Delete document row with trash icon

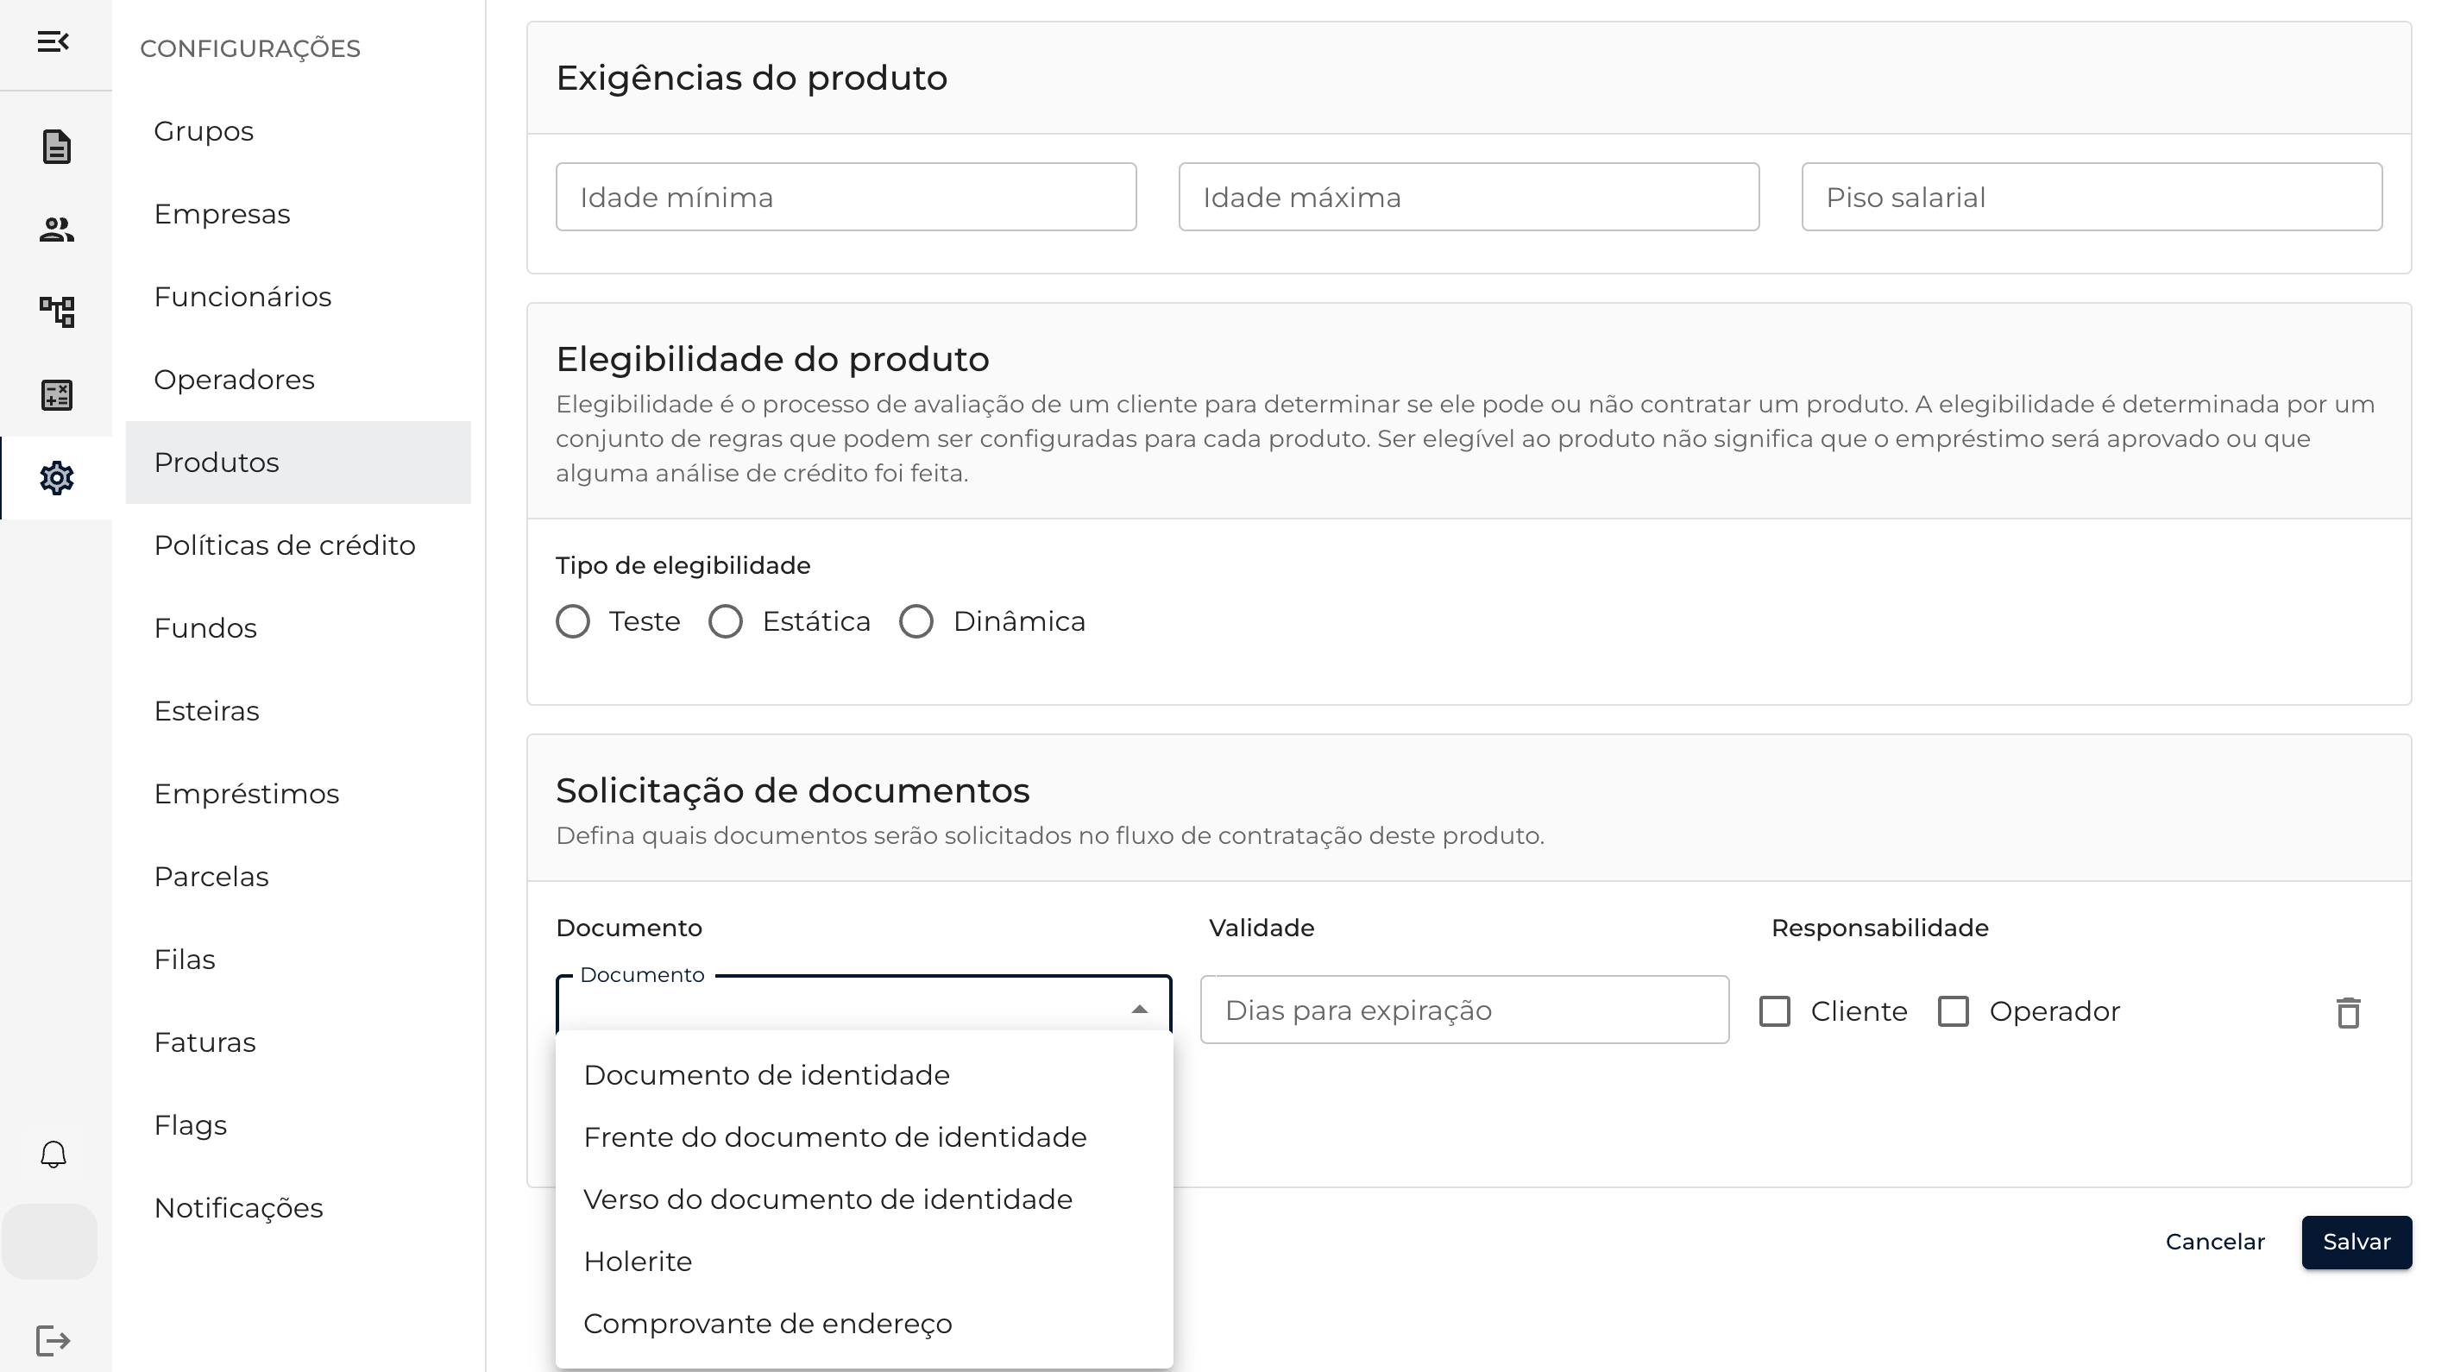pos(2348,1012)
